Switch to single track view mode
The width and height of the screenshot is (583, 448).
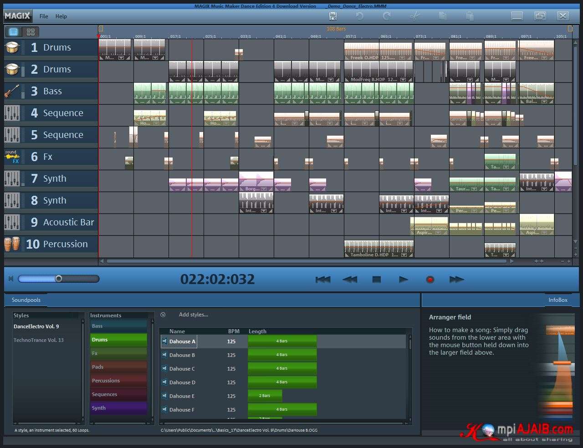[13, 32]
